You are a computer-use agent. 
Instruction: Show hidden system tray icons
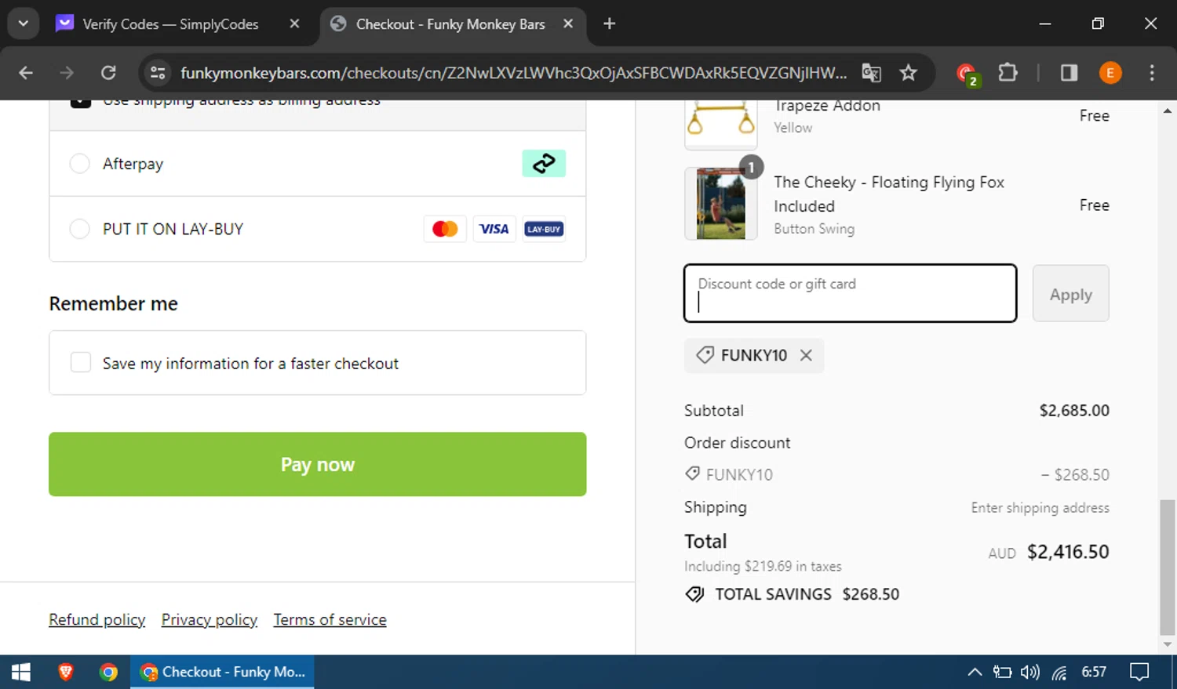pyautogui.click(x=975, y=672)
